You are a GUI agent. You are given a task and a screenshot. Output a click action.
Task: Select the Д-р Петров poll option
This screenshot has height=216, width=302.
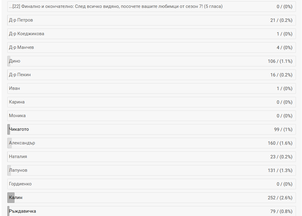pyautogui.click(x=21, y=20)
